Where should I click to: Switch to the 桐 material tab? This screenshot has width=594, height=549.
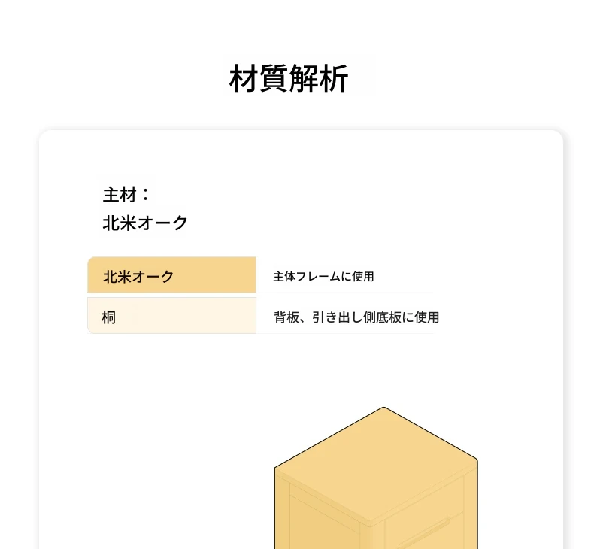click(110, 317)
